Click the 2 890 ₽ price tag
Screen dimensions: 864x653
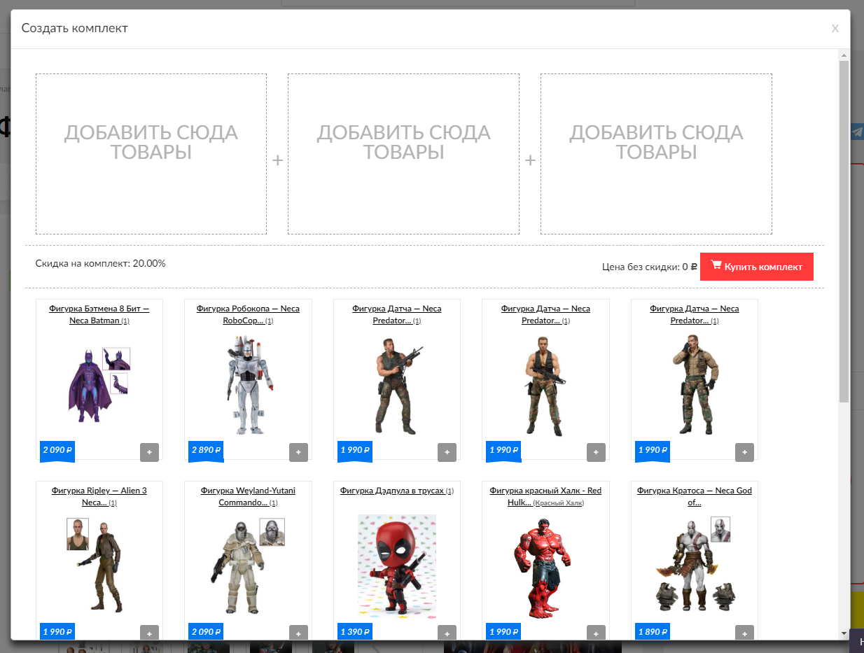point(206,450)
